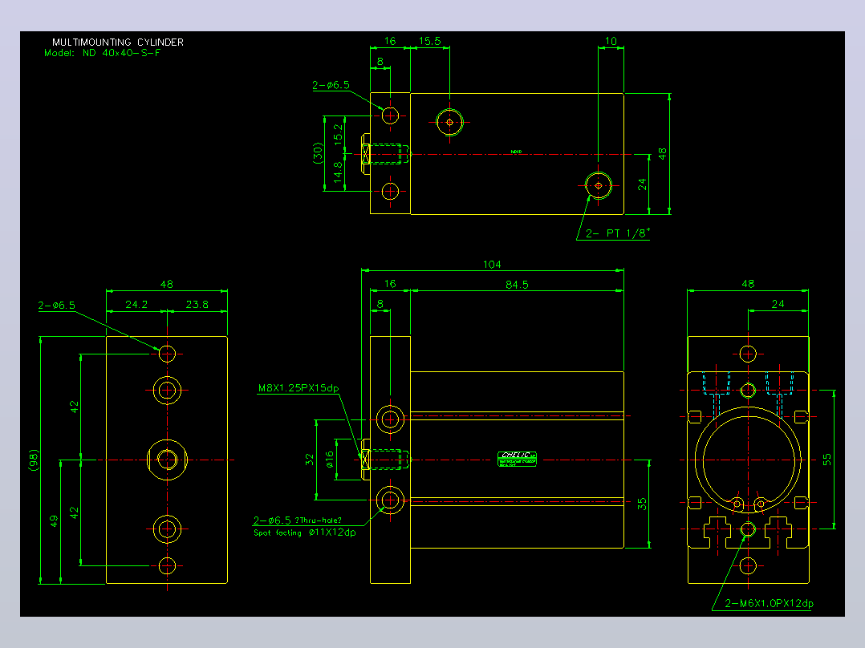Click the ø16 diameter dimension
Image resolution: width=865 pixels, height=648 pixels.
coord(329,460)
